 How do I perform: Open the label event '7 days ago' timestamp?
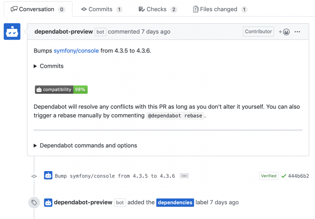point(224,203)
